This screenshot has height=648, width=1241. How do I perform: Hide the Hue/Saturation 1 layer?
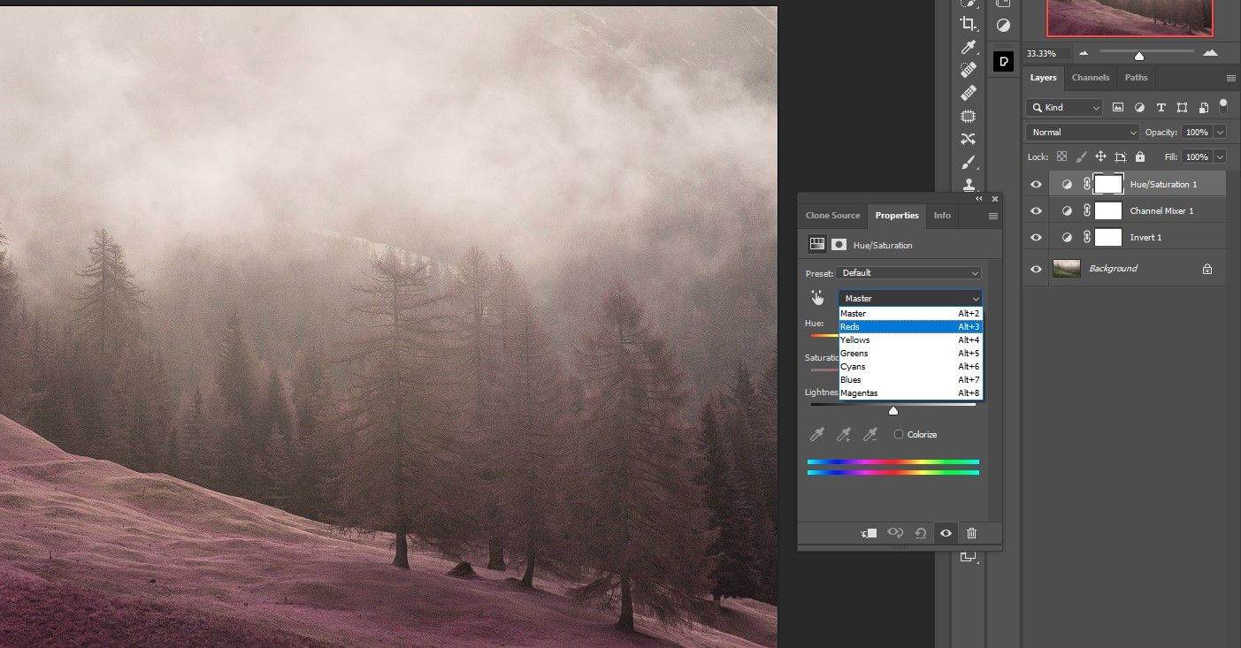(x=1037, y=185)
